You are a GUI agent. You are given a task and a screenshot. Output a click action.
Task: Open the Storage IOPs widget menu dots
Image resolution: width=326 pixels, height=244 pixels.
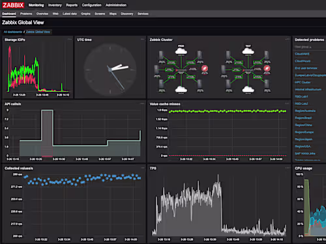[70, 39]
